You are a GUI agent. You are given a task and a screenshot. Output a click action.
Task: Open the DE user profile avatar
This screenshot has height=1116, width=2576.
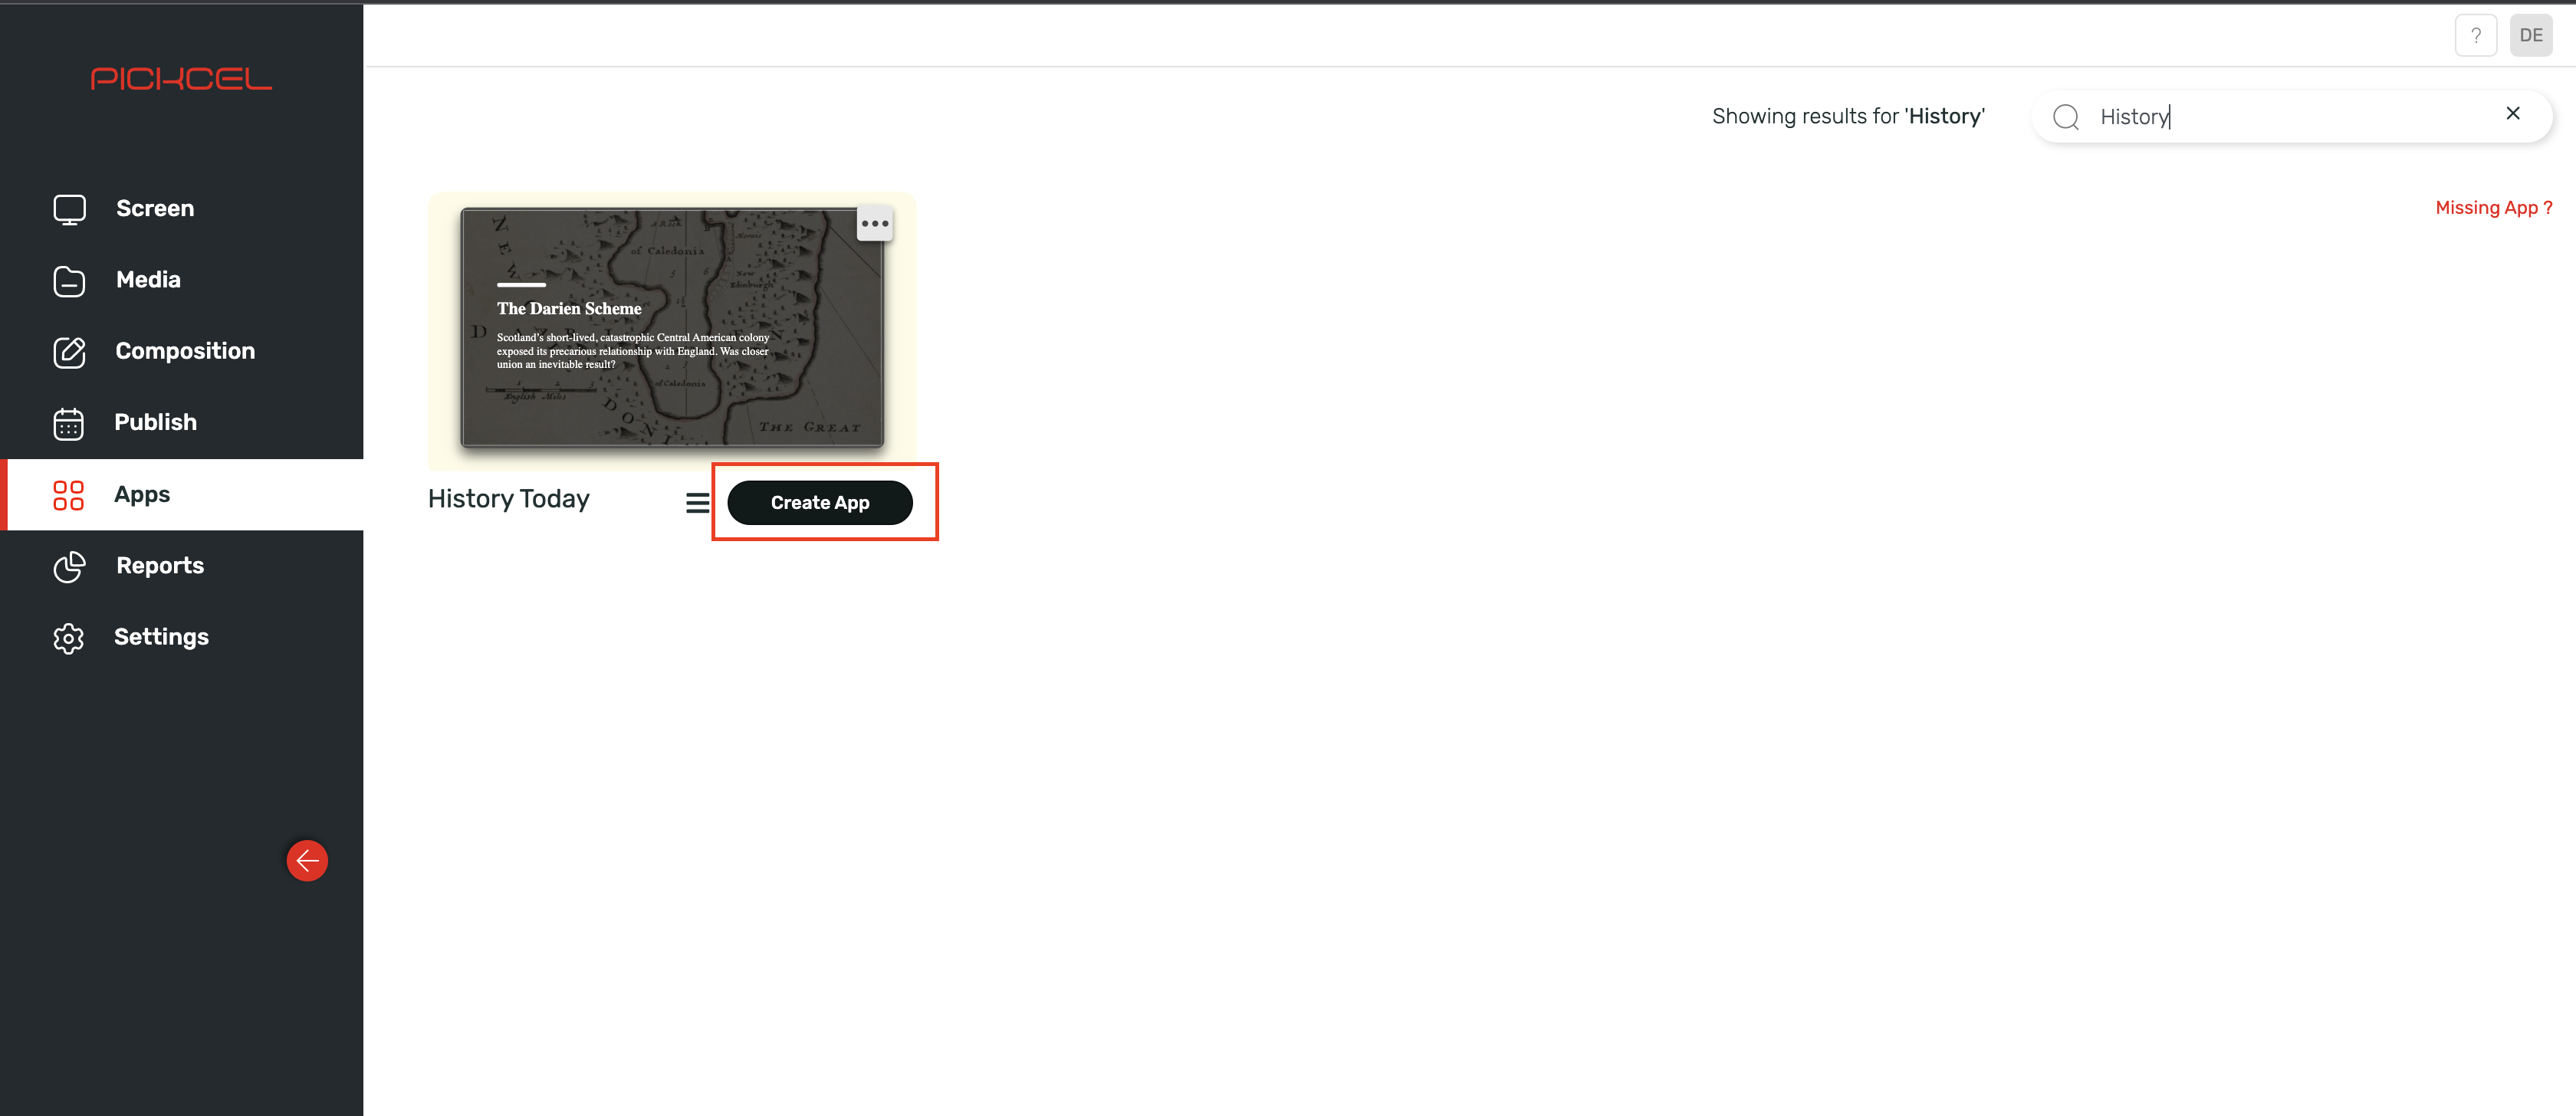click(2531, 35)
